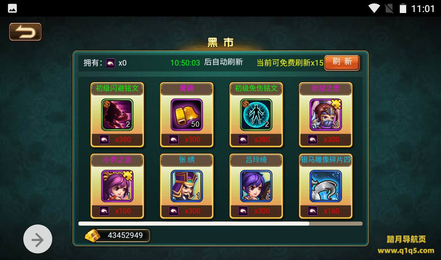This screenshot has height=260, width=441.
Task: Select the 张郃之忠 hero fragment icon
Action: pos(325,115)
